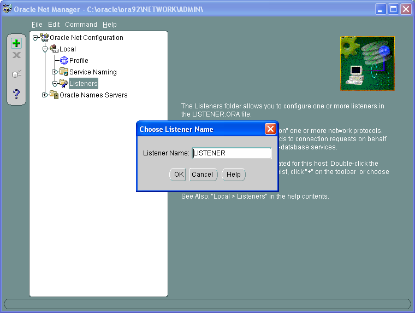The height and width of the screenshot is (313, 415).
Task: Click the network illustration image
Action: click(x=367, y=63)
